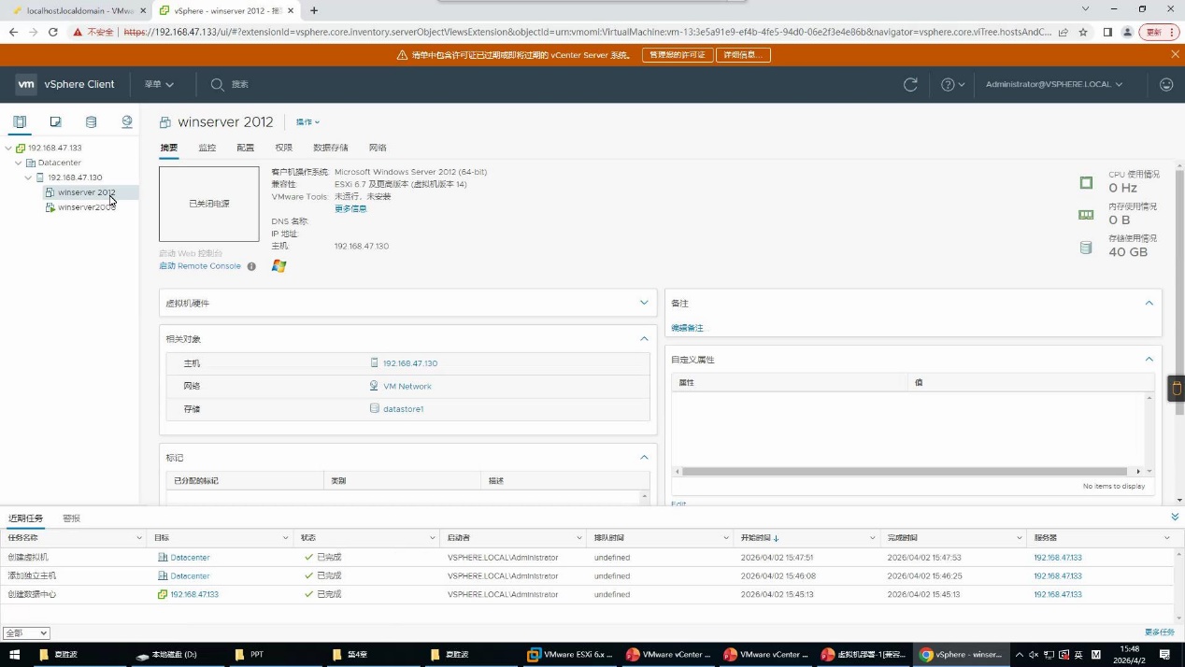
Task: Open the task filter combo box
Action: [x=27, y=632]
